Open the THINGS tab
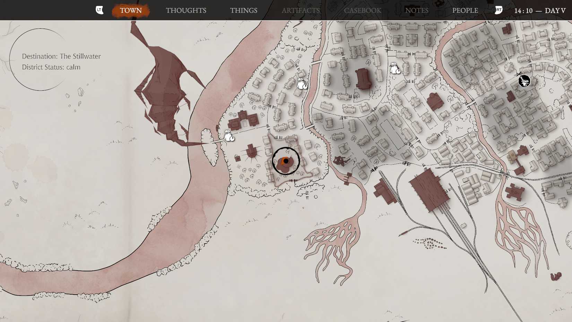Screen dimensions: 572x322 coord(243,10)
